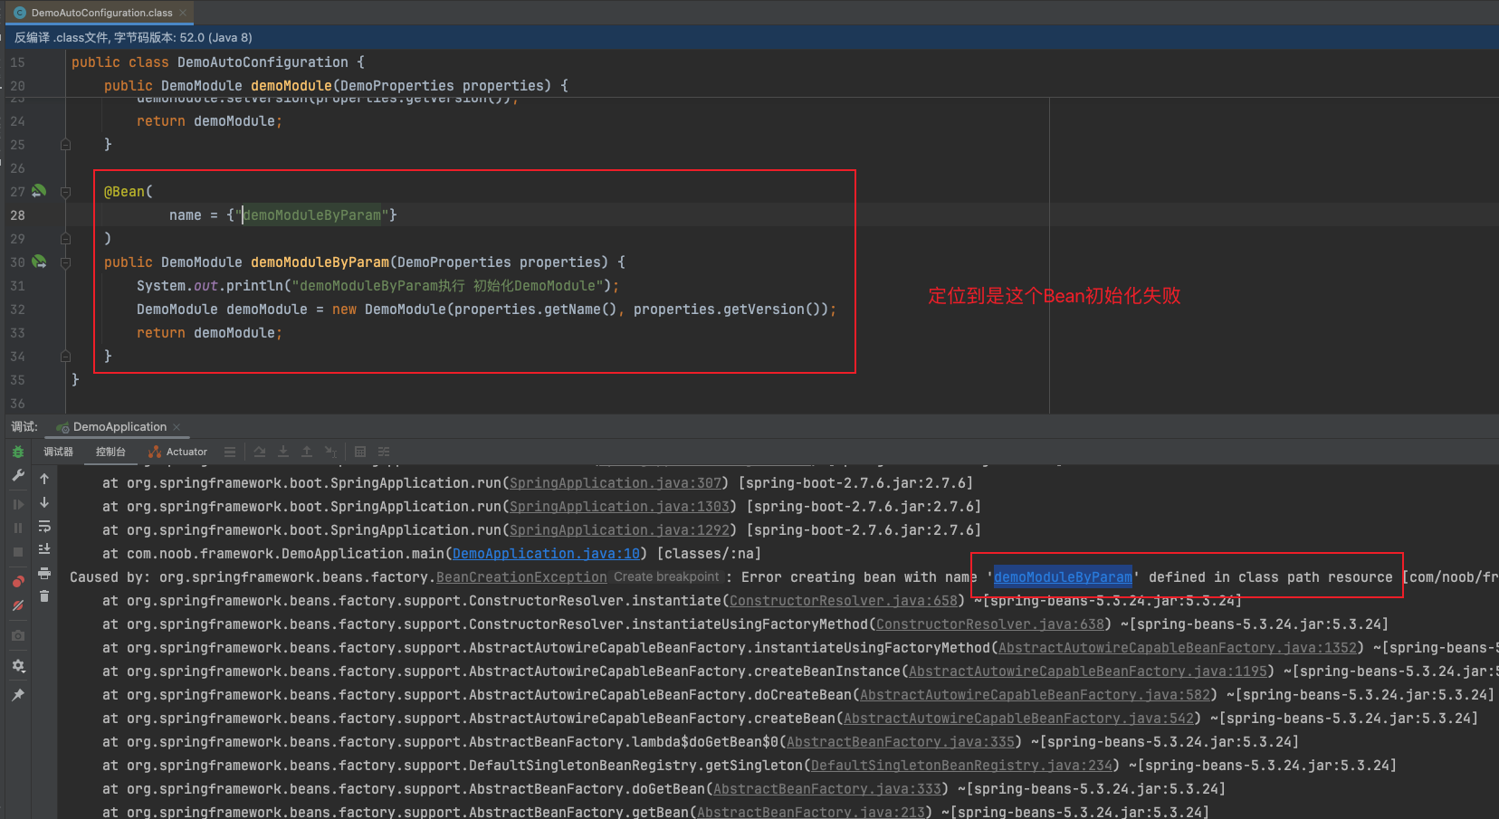Toggle Mute Breakpoints icon
The height and width of the screenshot is (819, 1499).
pyautogui.click(x=18, y=605)
